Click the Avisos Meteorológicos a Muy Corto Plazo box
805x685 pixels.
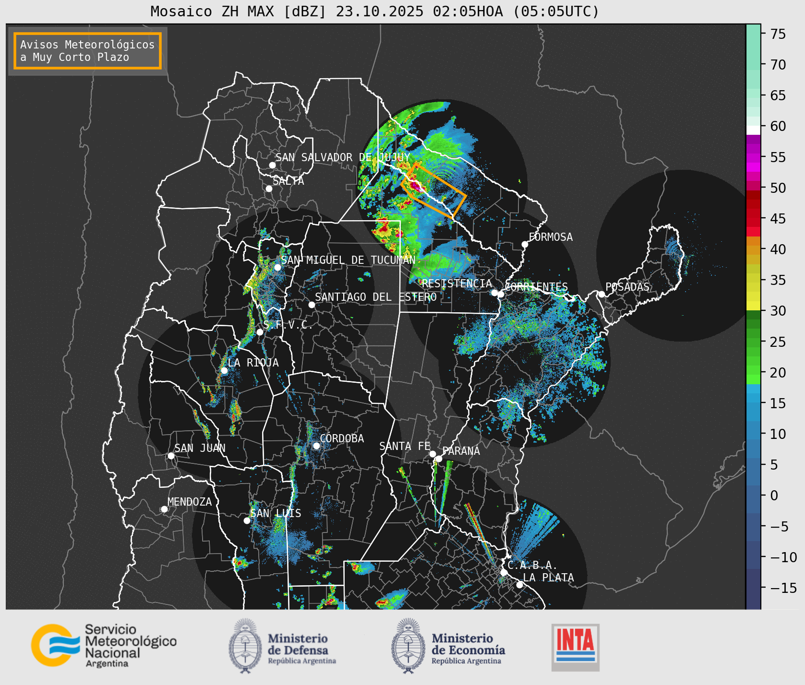(x=87, y=51)
